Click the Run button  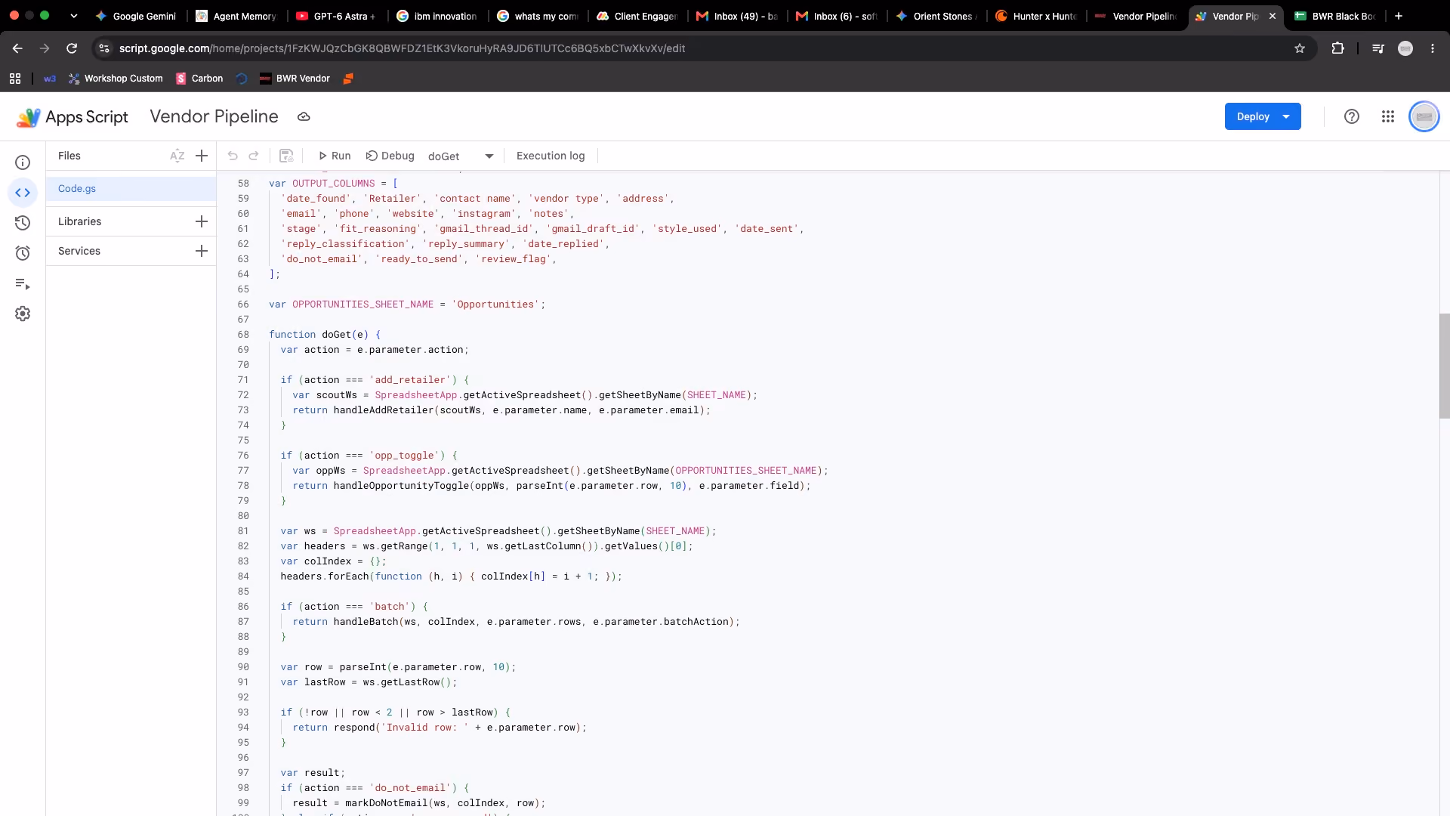(x=334, y=156)
